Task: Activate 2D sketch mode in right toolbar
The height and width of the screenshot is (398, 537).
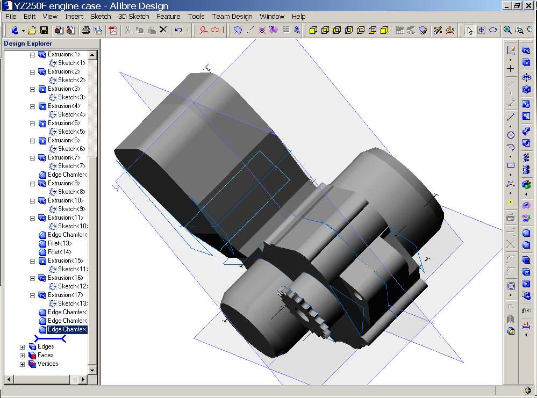Action: (511, 50)
